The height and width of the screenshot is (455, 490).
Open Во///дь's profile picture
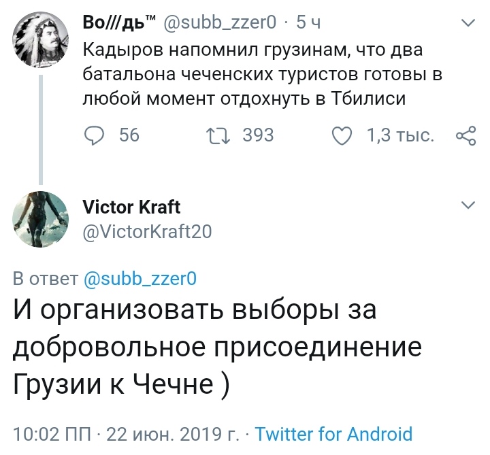(x=41, y=41)
